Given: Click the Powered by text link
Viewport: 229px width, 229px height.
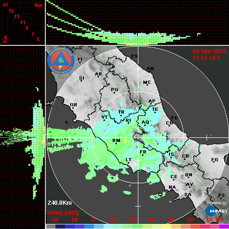Looking at the screenshot, I should (217, 203).
